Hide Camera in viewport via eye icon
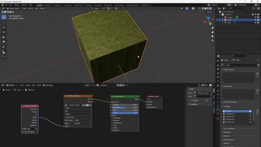Screen dimensions: 261x147 tap(255, 17)
